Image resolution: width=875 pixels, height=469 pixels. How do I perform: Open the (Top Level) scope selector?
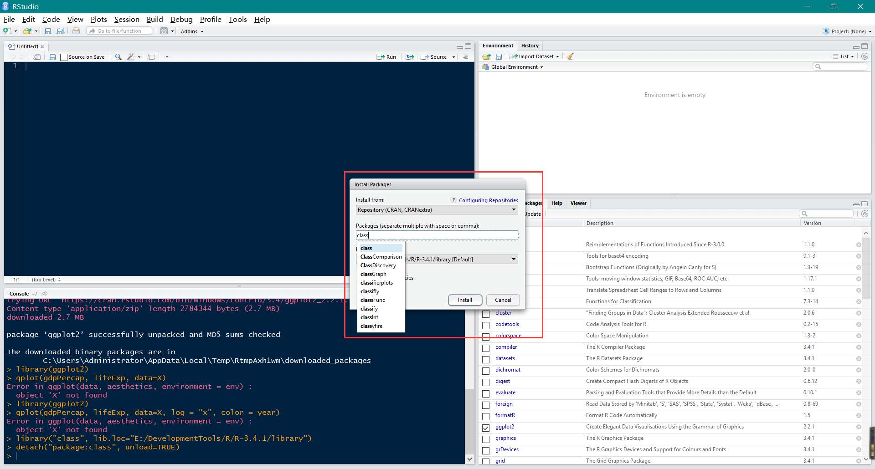46,280
